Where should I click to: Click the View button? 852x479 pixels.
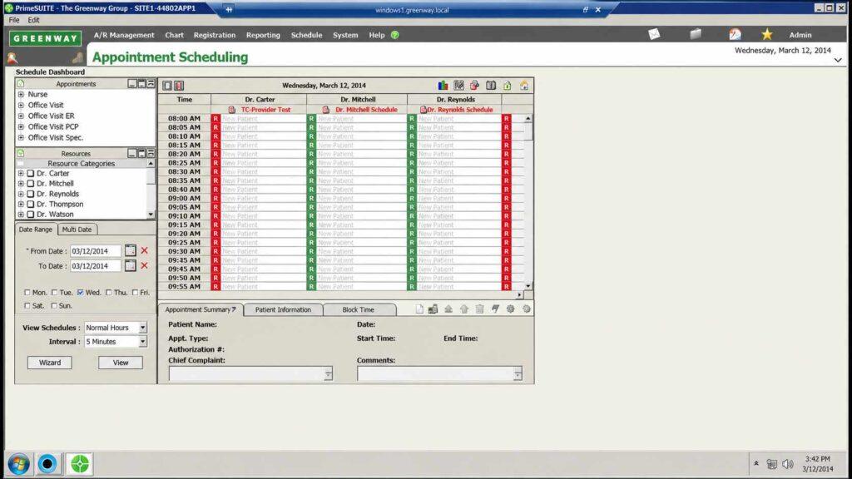pos(121,363)
